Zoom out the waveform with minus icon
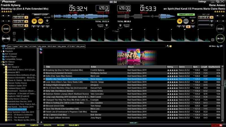The height and width of the screenshot is (127, 226). 14,40
